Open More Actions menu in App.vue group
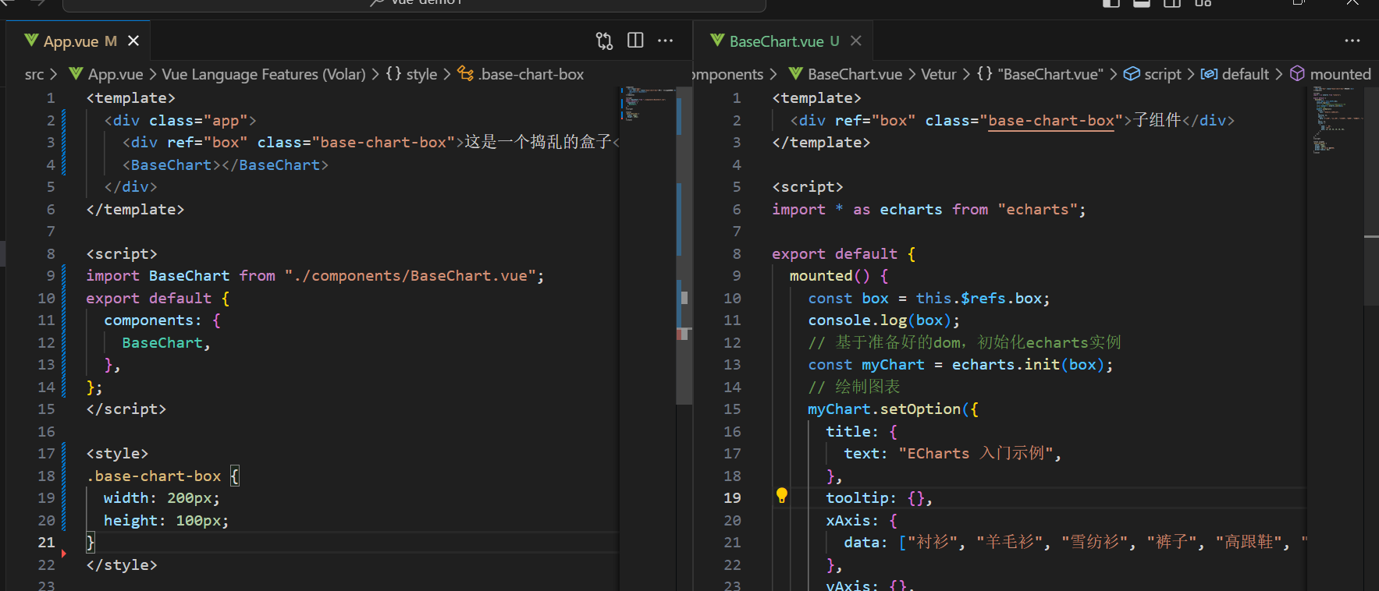The height and width of the screenshot is (591, 1379). click(666, 41)
